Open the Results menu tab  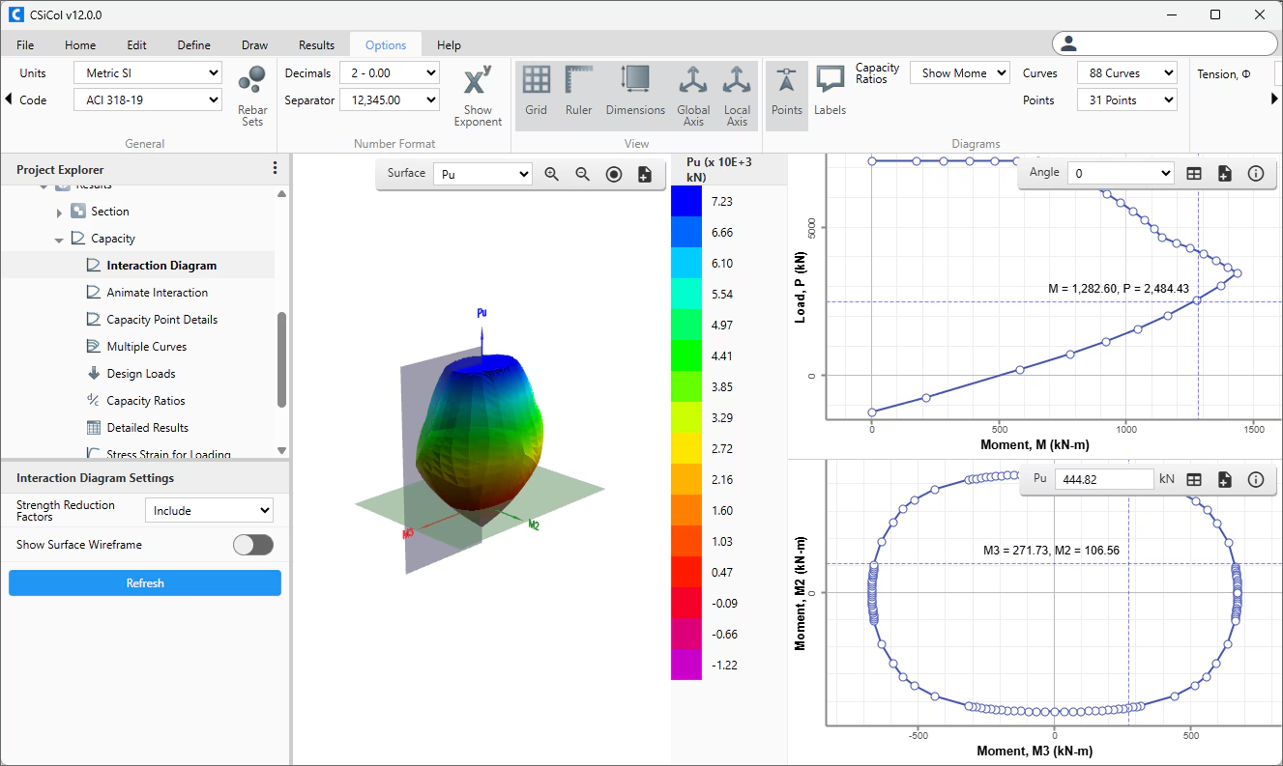click(316, 45)
